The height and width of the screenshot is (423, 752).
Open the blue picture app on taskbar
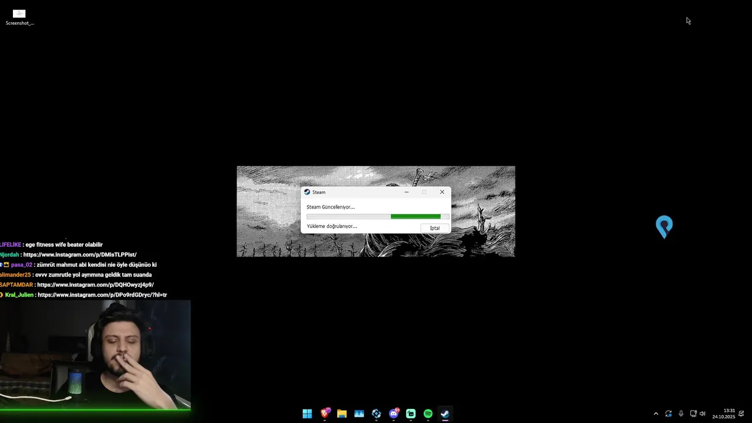359,414
